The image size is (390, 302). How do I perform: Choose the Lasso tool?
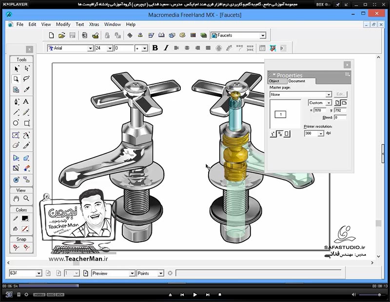(x=27, y=79)
